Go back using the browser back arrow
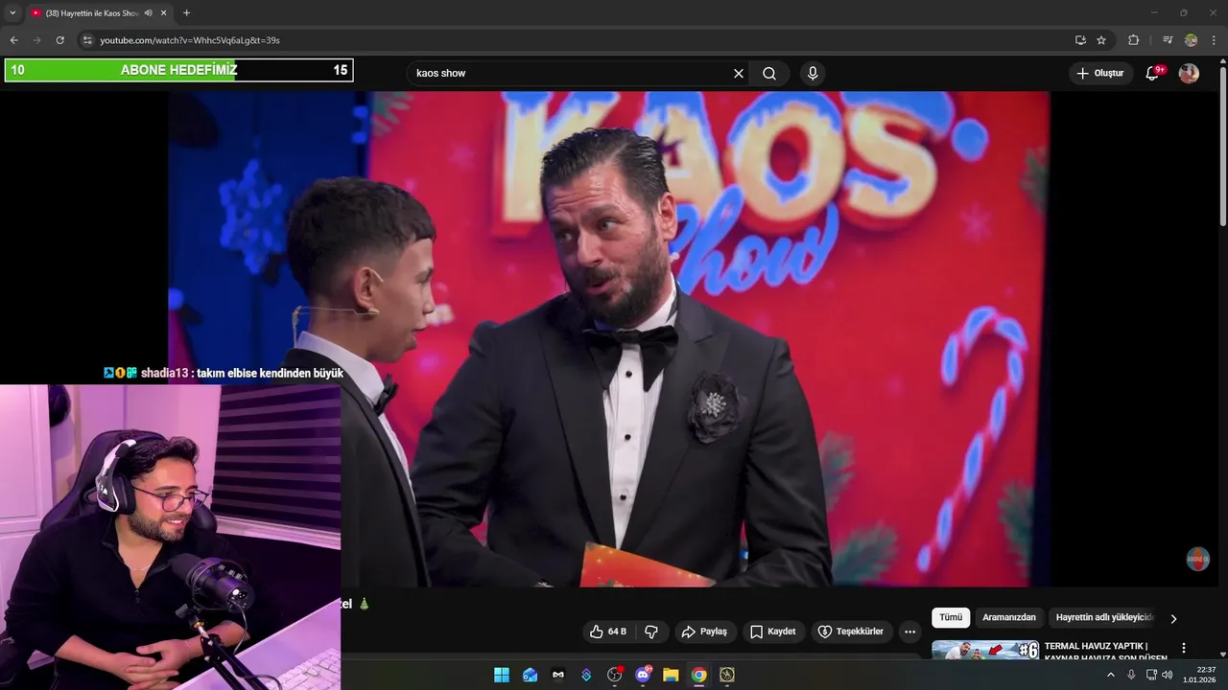This screenshot has width=1228, height=690. (x=13, y=40)
